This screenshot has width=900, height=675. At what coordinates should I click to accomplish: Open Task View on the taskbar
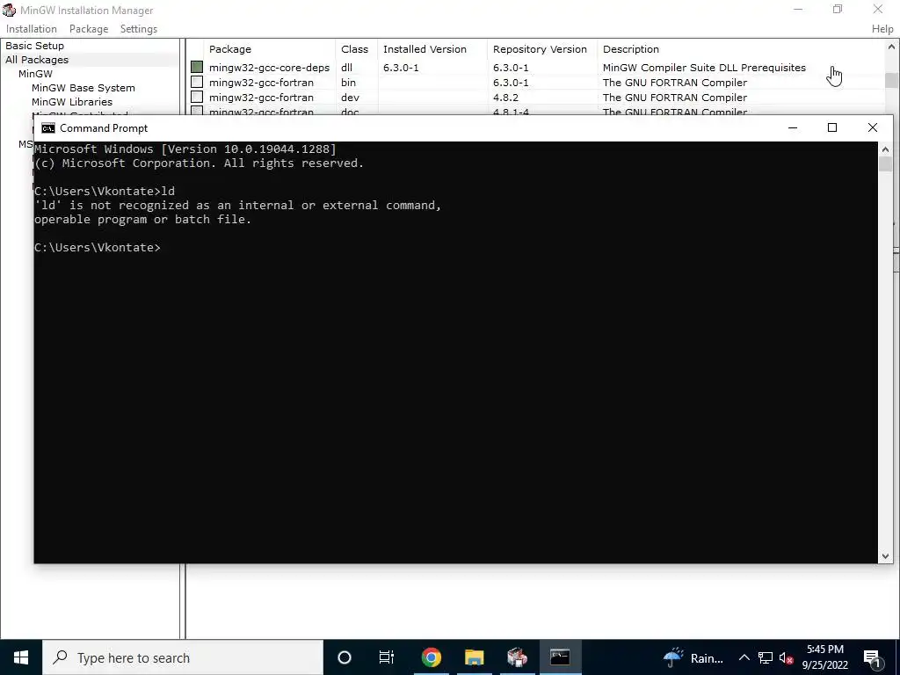(387, 657)
